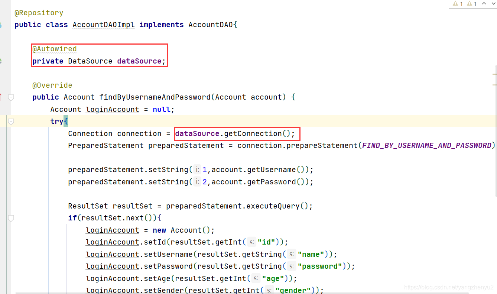This screenshot has height=294, width=497.
Task: Go to previous highlighted error arrow
Action: click(484, 3)
